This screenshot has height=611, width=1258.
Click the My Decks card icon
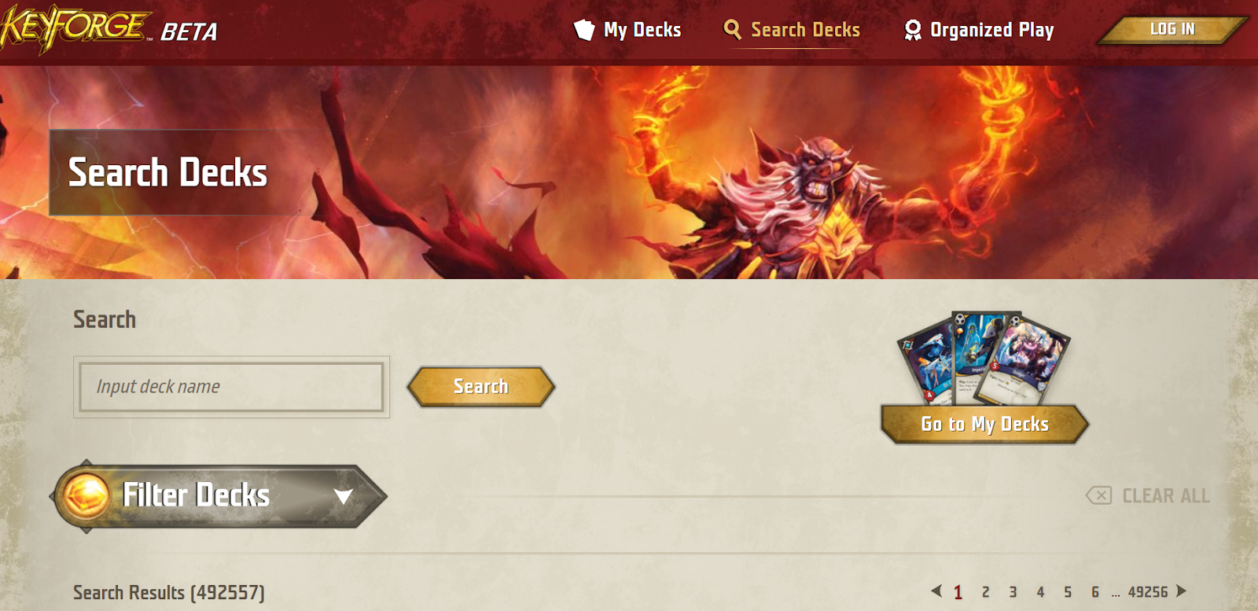584,30
